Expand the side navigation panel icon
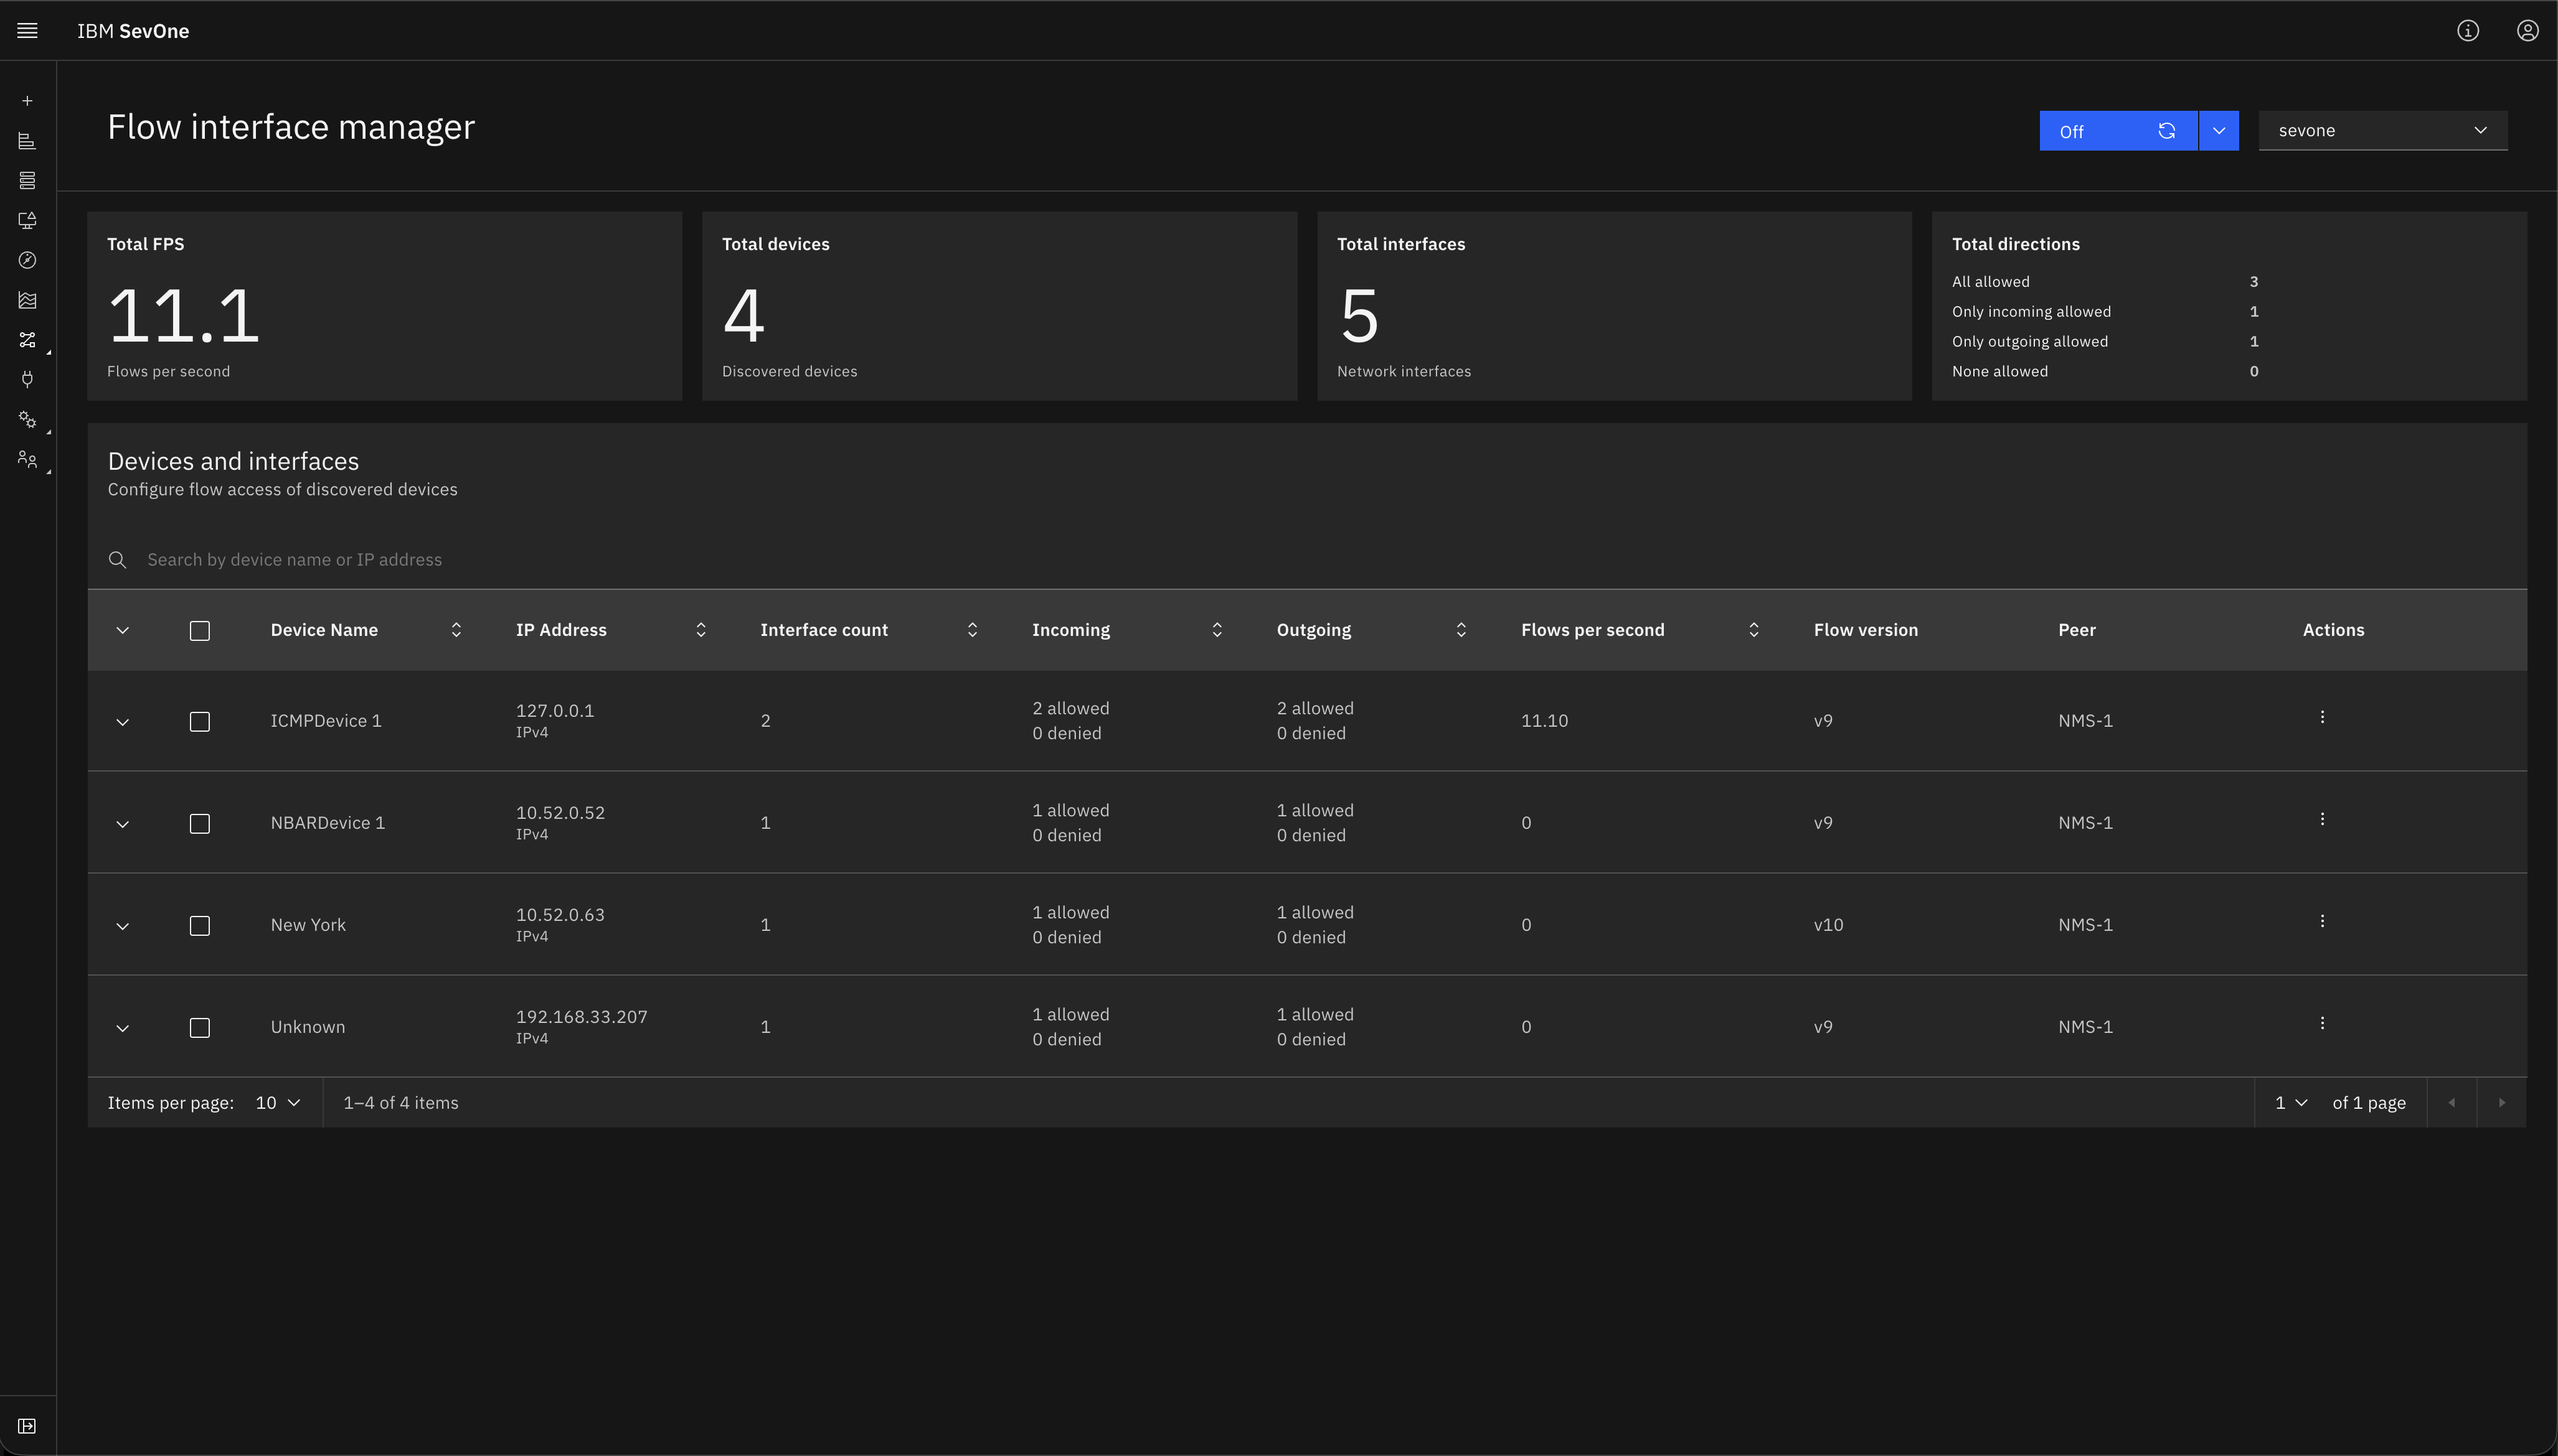 27,1426
